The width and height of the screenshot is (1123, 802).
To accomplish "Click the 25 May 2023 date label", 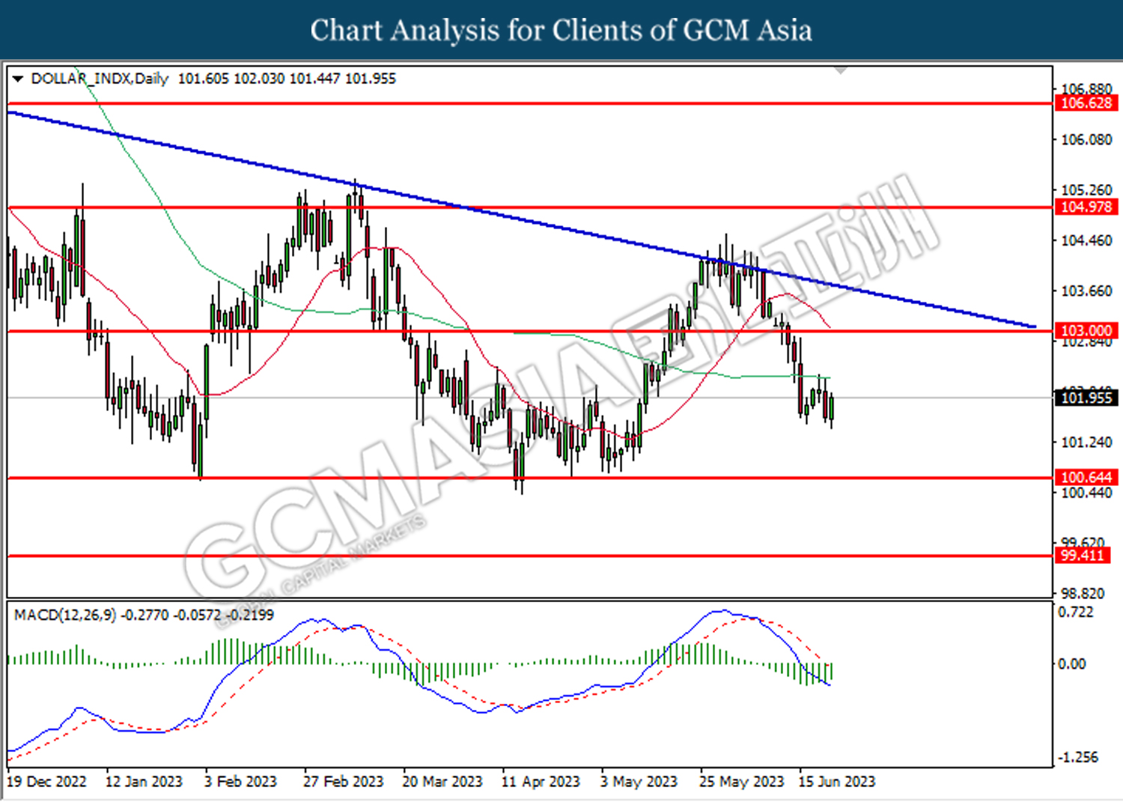I will (741, 781).
